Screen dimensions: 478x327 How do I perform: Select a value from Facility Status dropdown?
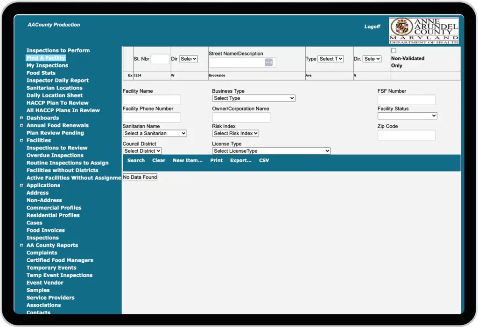[x=407, y=116]
